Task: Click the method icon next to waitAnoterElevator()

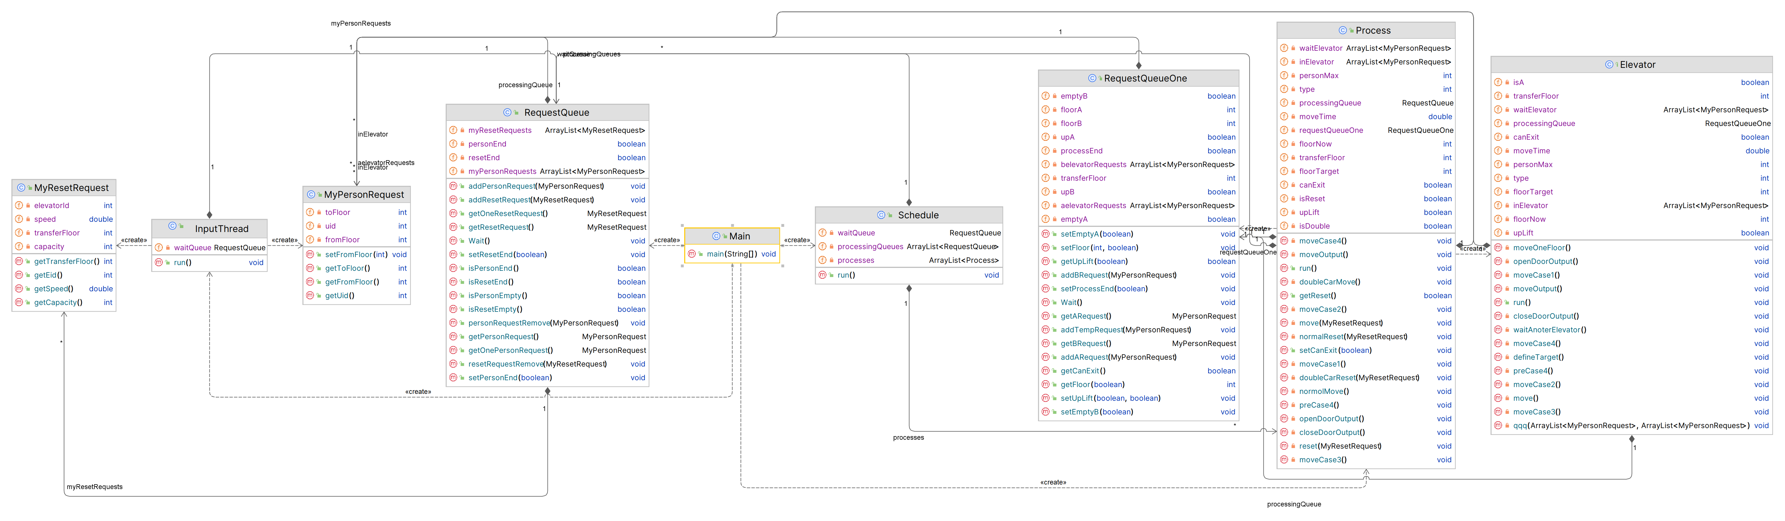Action: 1498,330
